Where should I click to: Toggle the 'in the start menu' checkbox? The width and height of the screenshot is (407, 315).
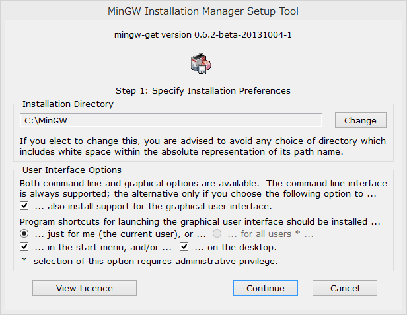(24, 247)
